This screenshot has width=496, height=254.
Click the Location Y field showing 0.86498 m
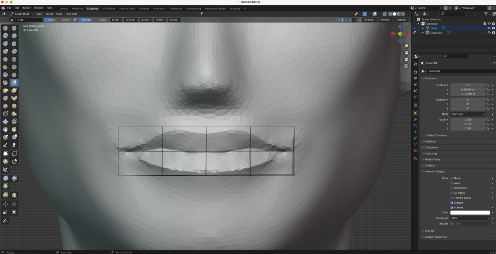click(x=468, y=89)
